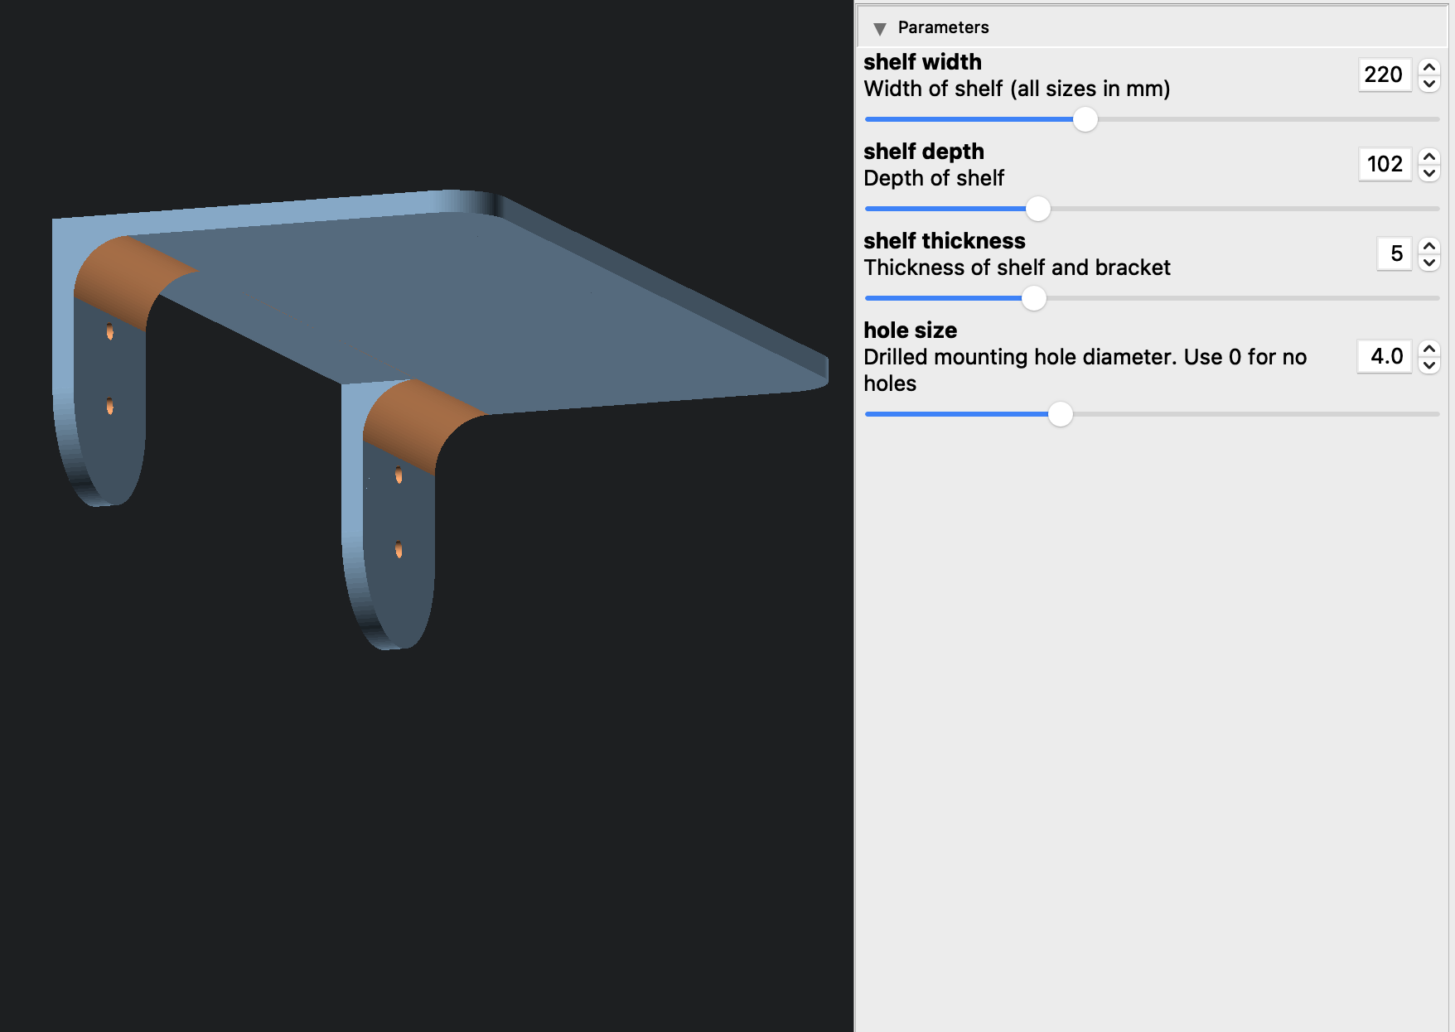Click the shelf depth value field 102

[x=1385, y=164]
